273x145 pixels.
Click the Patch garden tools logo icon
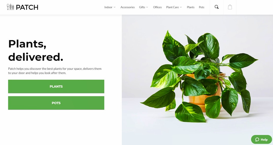10,7
